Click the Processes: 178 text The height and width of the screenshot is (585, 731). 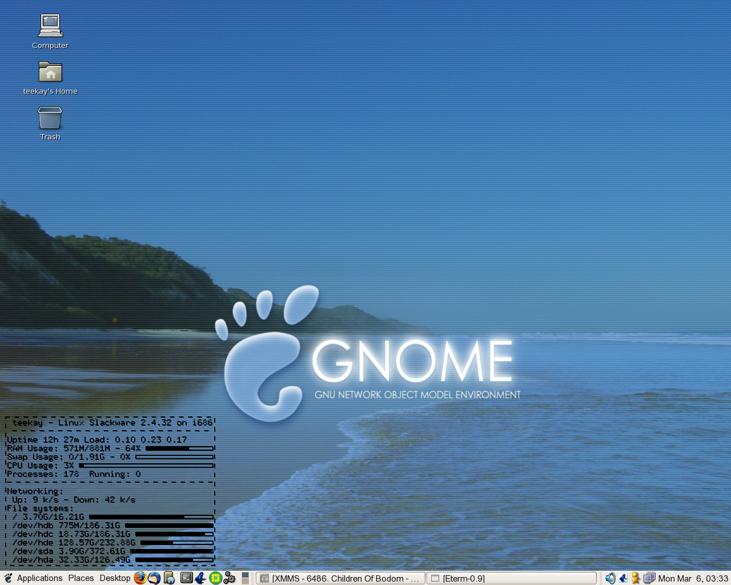coord(43,474)
